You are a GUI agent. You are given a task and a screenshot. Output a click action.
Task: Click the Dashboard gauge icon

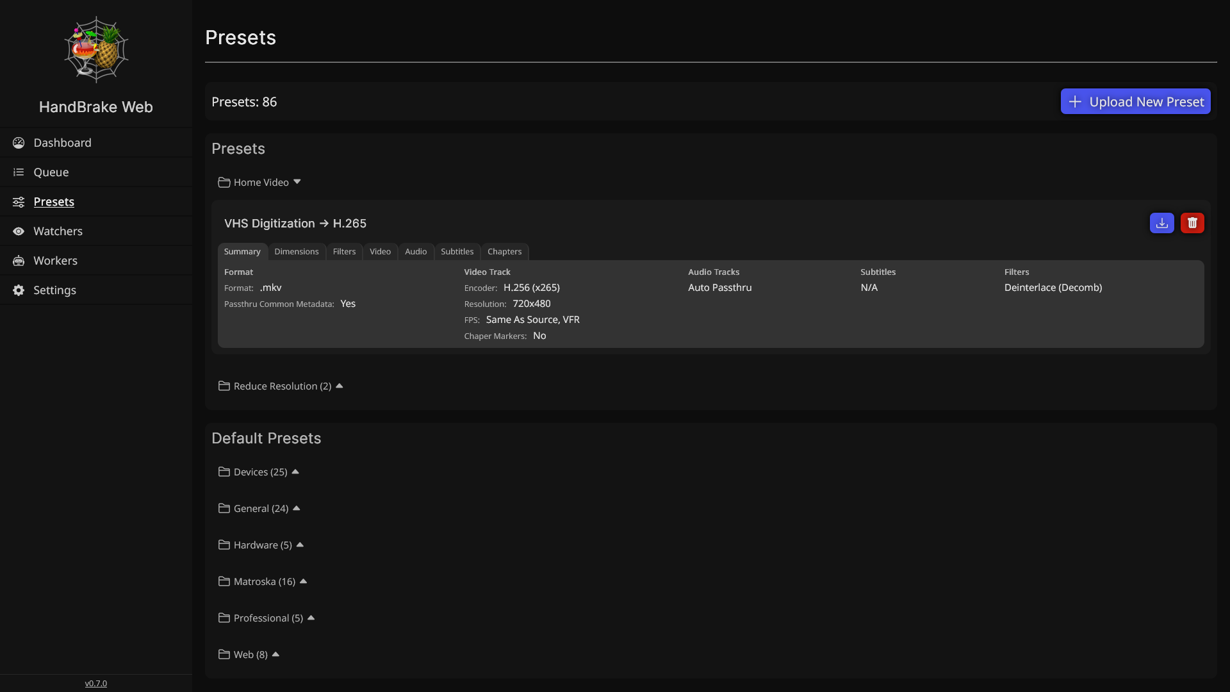[x=19, y=143]
